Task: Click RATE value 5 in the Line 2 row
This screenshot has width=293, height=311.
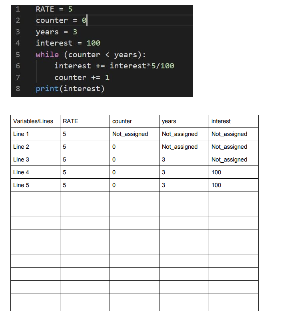Action: (x=64, y=147)
